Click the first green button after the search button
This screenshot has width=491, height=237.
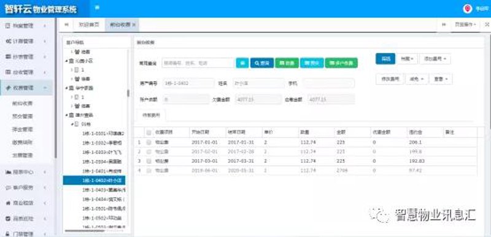[x=287, y=63]
